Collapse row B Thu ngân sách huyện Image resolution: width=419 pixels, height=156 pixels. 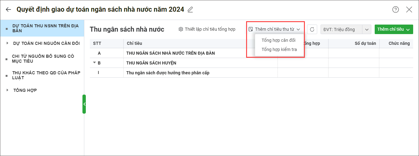click(x=94, y=63)
